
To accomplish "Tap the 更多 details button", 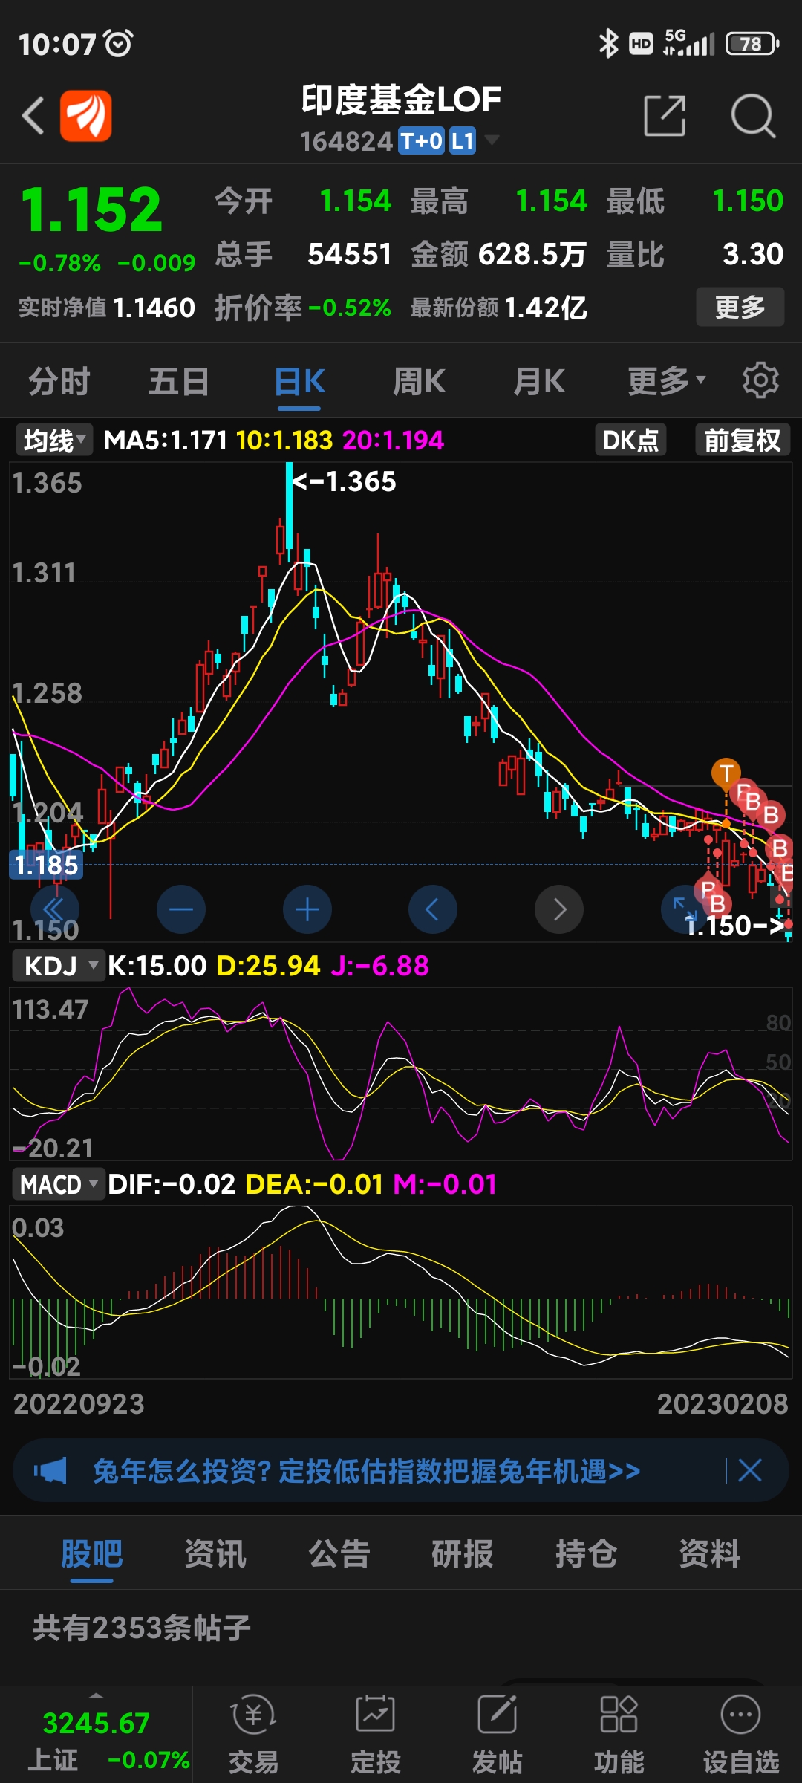I will coord(740,307).
